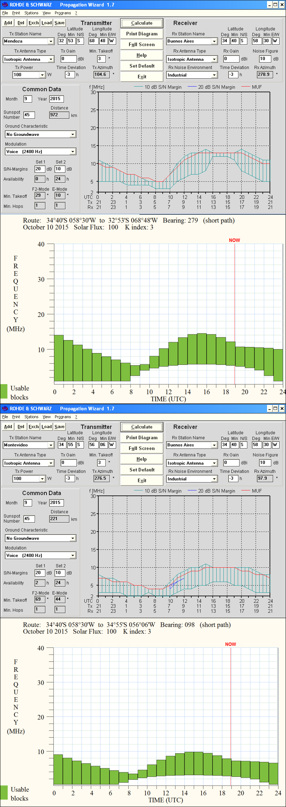Click Rx Azimuth value 97.9
286x807 pixels.
point(265,478)
